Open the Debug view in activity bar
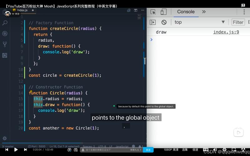 [x=5, y=34]
